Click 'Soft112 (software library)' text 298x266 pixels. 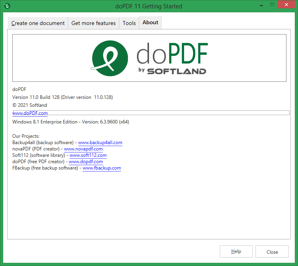click(39, 155)
